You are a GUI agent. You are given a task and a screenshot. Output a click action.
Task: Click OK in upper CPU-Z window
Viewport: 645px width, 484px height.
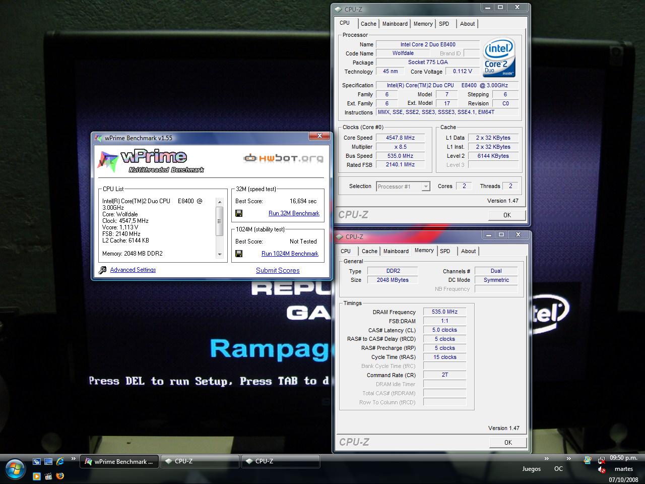[507, 215]
